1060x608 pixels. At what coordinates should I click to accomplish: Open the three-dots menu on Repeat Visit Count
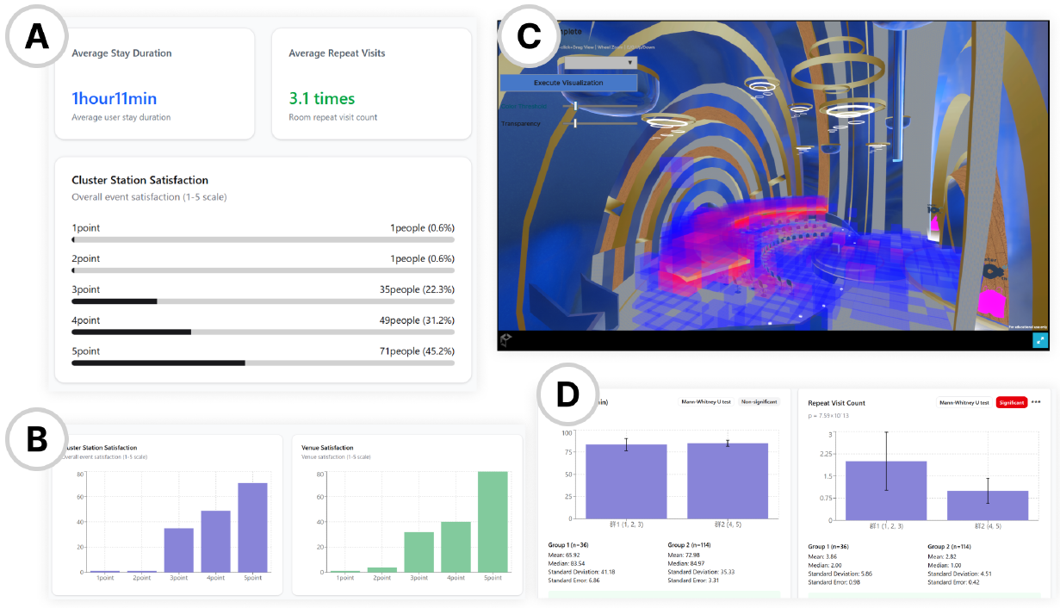coord(1036,402)
